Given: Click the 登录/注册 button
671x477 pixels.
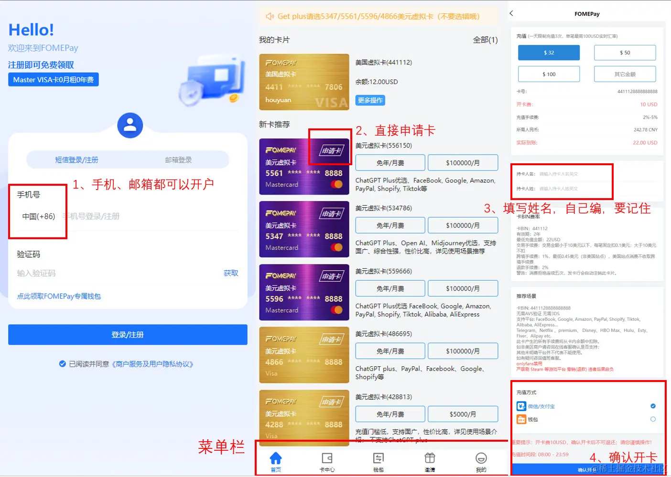Looking at the screenshot, I should tap(128, 335).
